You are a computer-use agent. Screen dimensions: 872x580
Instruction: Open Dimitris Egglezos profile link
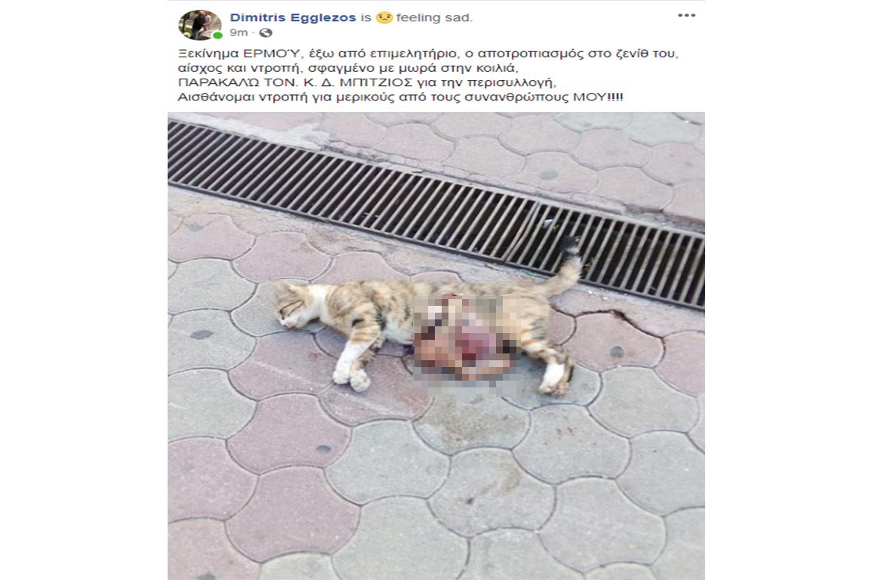tap(293, 17)
